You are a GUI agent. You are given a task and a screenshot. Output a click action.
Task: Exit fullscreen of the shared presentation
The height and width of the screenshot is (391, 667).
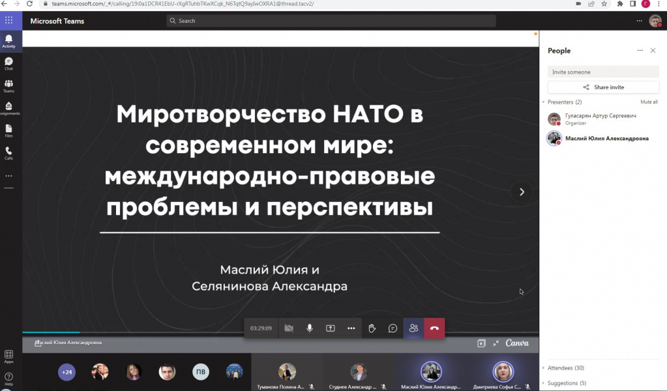coord(496,343)
